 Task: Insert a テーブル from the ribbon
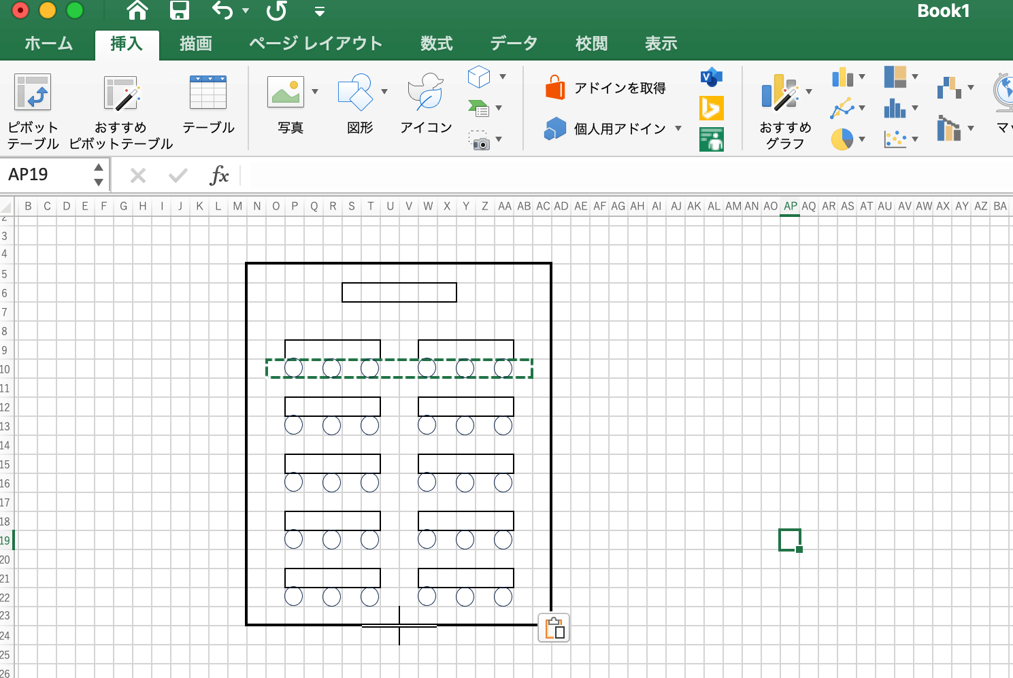tap(208, 104)
